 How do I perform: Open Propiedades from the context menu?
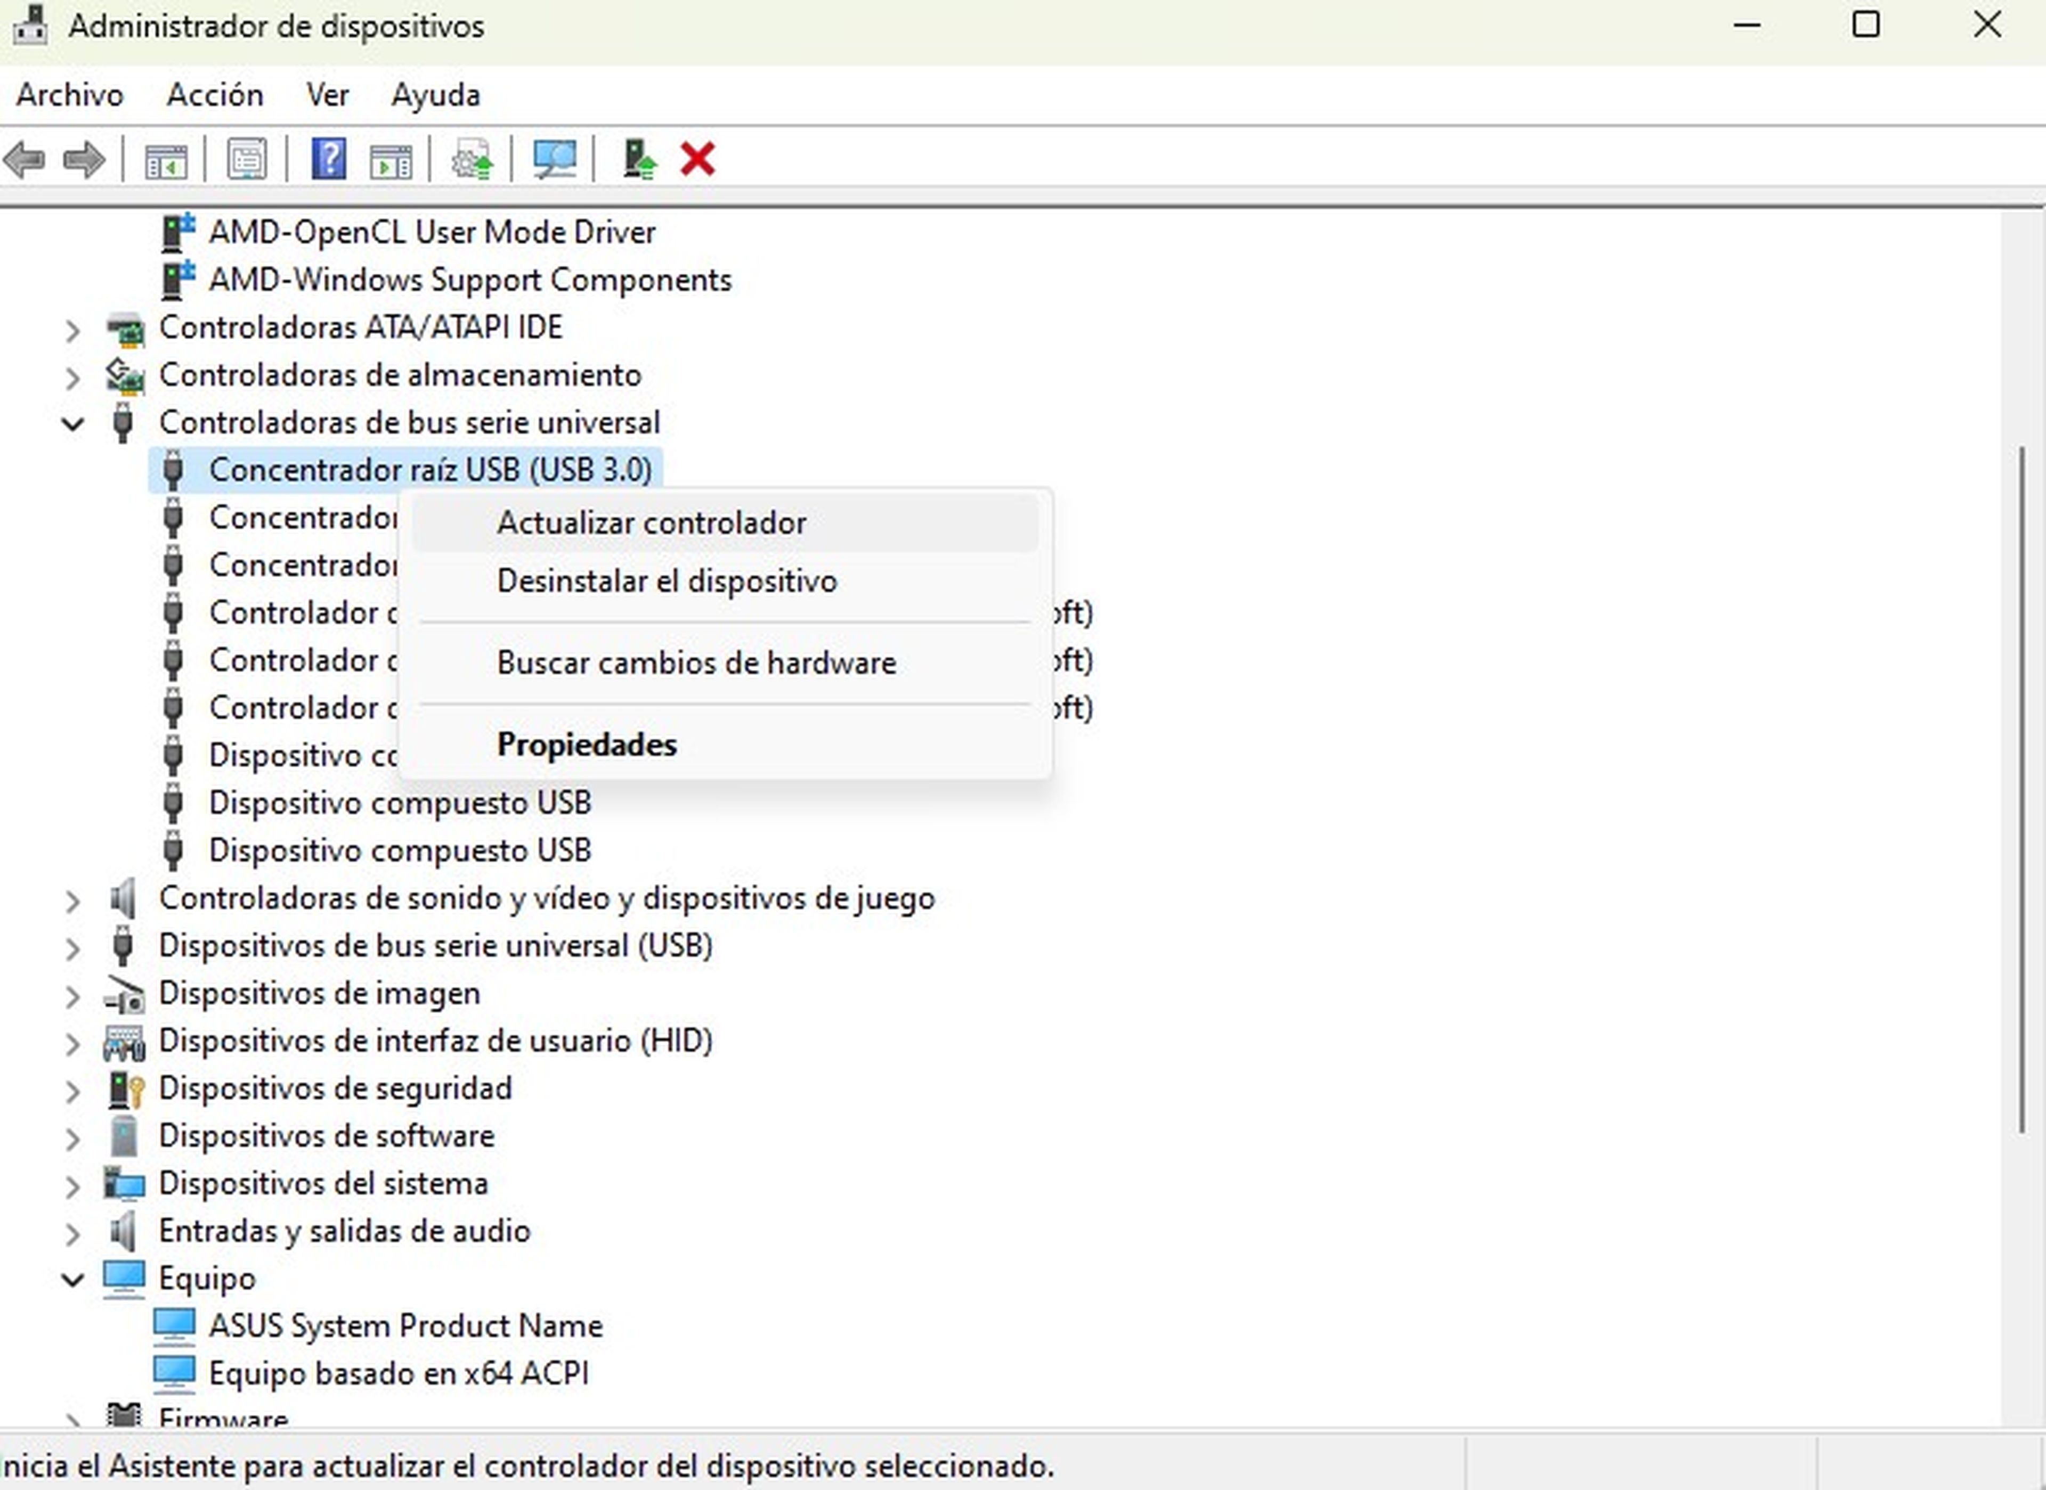pyautogui.click(x=587, y=745)
